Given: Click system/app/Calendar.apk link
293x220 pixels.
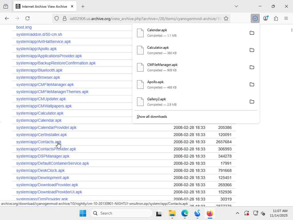Looking at the screenshot, I should click(x=39, y=121).
